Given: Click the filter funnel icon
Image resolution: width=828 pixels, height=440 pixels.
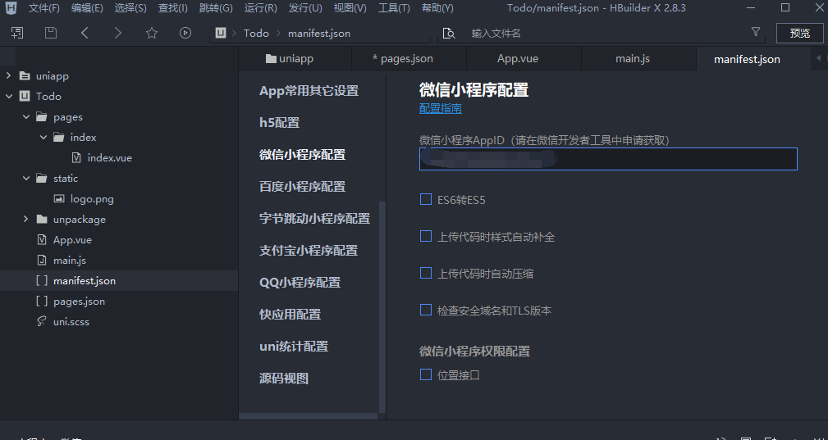Looking at the screenshot, I should tap(756, 32).
